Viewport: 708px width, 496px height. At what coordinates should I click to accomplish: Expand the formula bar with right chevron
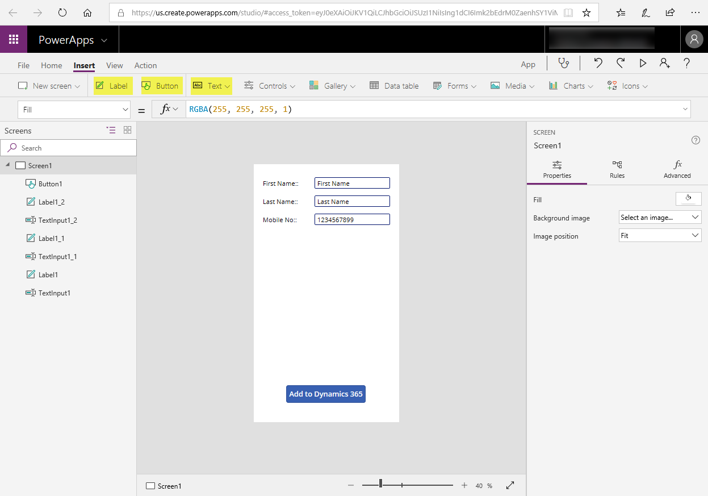(x=685, y=110)
